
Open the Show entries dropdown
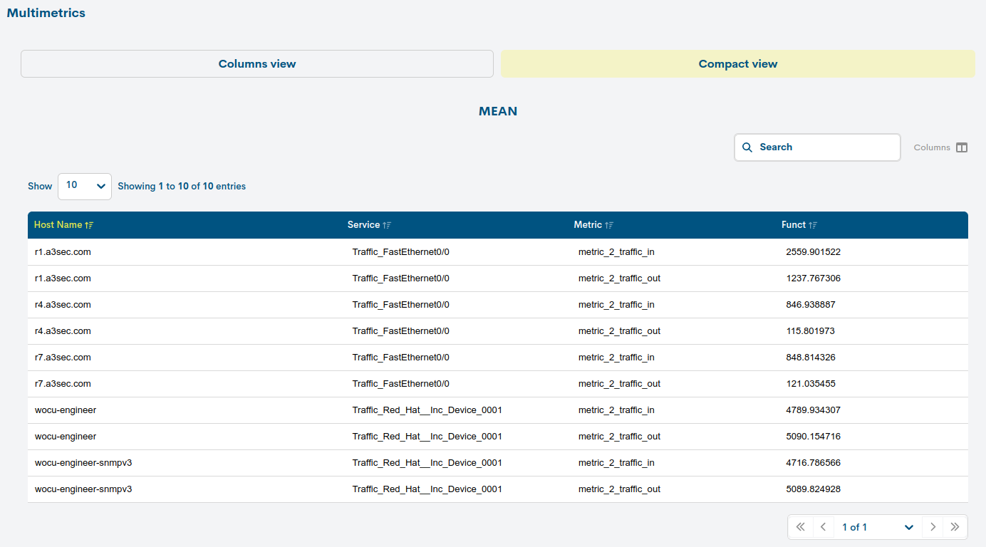click(x=85, y=186)
